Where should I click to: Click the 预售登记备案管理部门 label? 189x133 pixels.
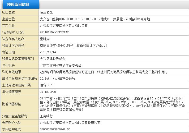(18, 59)
